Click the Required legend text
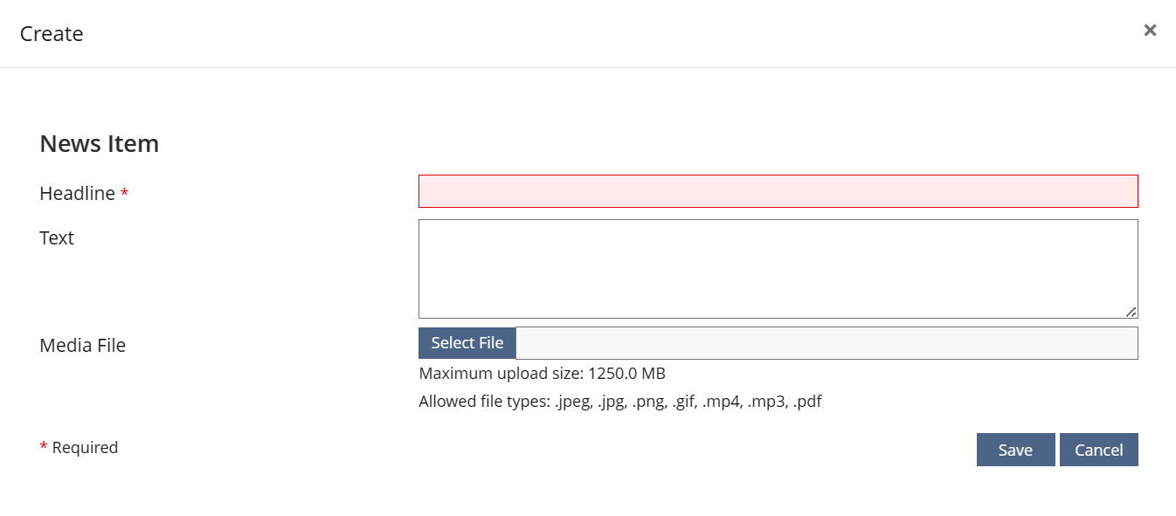The width and height of the screenshot is (1176, 516). click(85, 448)
